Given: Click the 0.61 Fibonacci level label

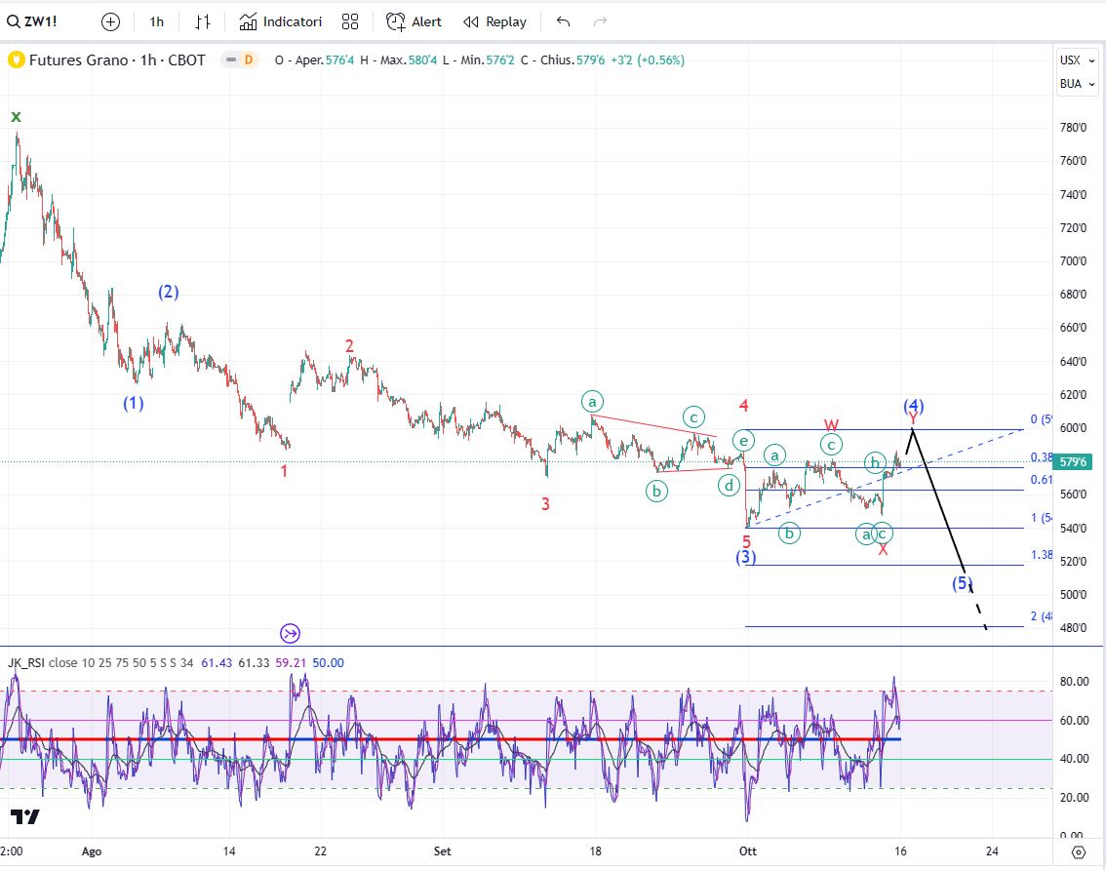Looking at the screenshot, I should 1041,480.
